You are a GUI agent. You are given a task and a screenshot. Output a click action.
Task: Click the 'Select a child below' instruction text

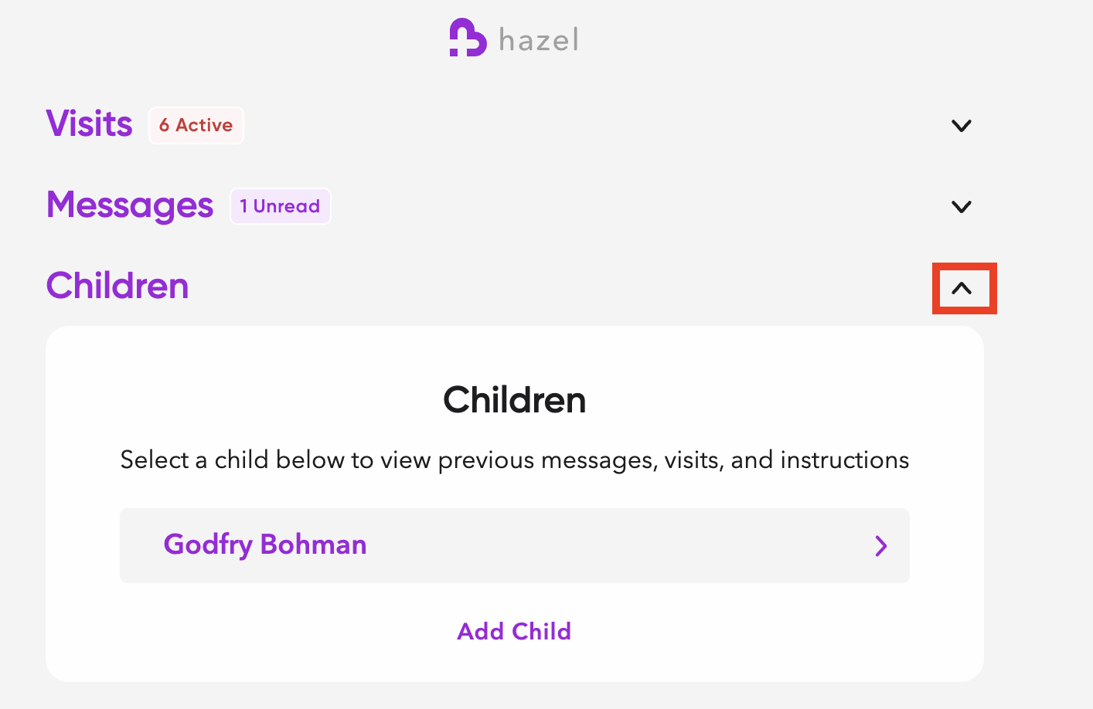click(514, 460)
